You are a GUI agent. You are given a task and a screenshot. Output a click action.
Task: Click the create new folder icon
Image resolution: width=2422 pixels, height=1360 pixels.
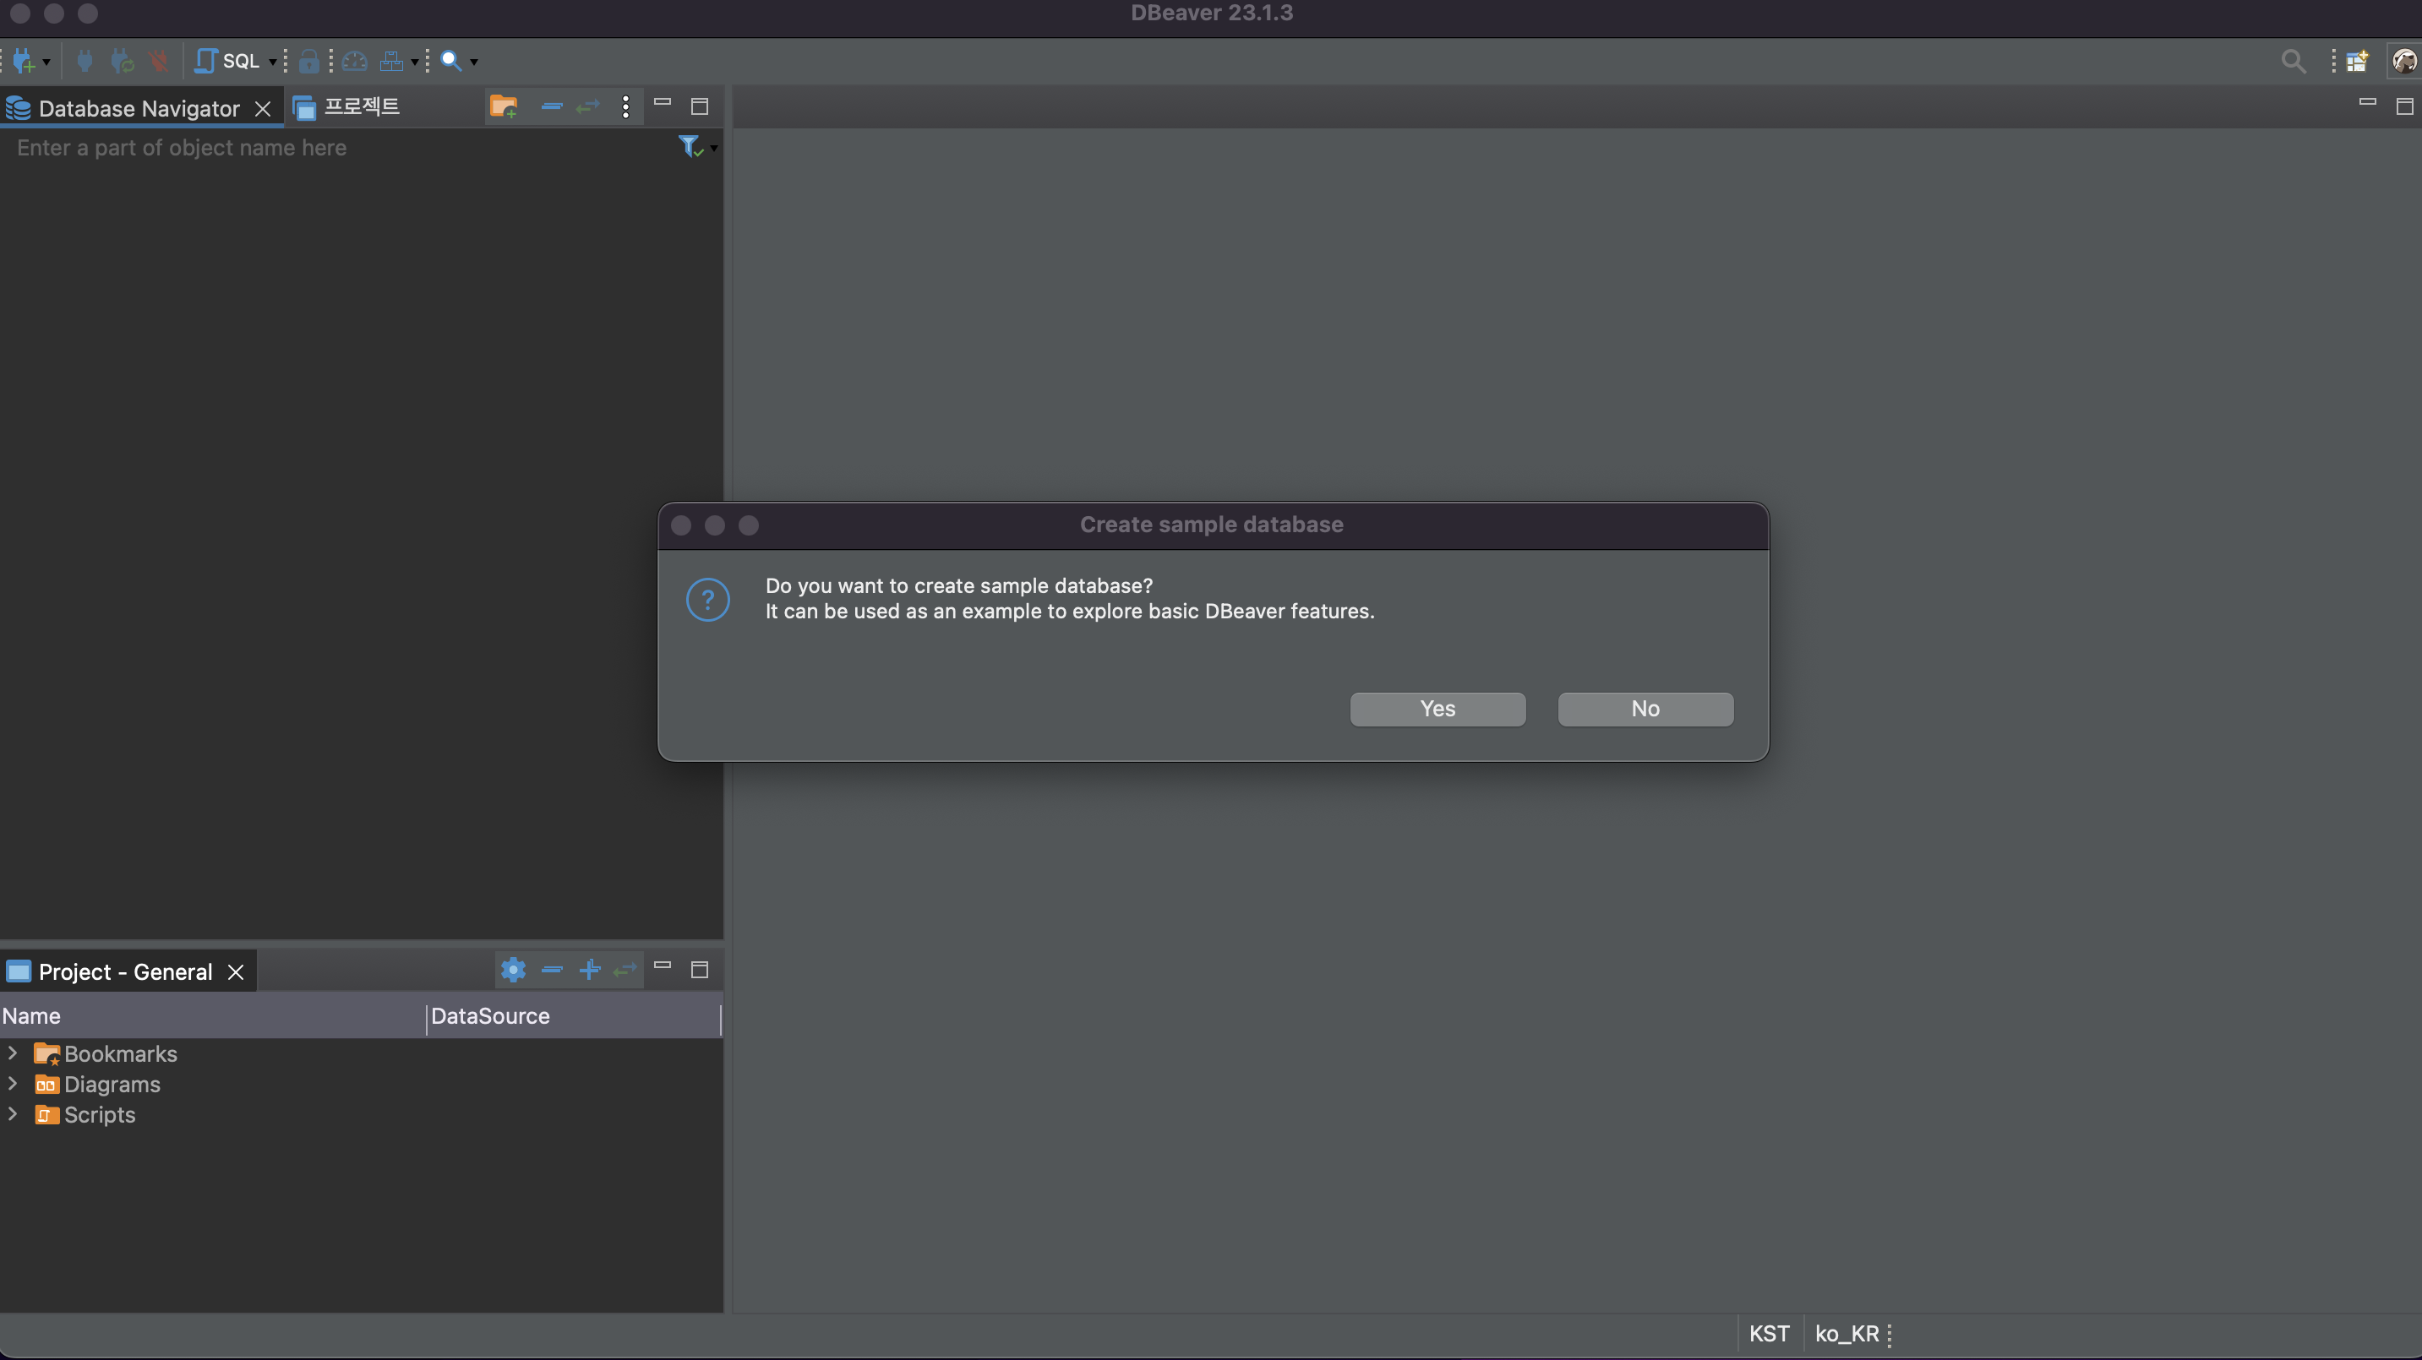point(504,106)
